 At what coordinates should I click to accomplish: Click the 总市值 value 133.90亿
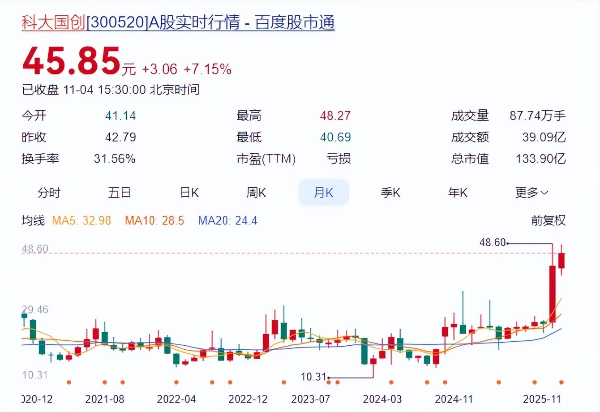tap(541, 159)
